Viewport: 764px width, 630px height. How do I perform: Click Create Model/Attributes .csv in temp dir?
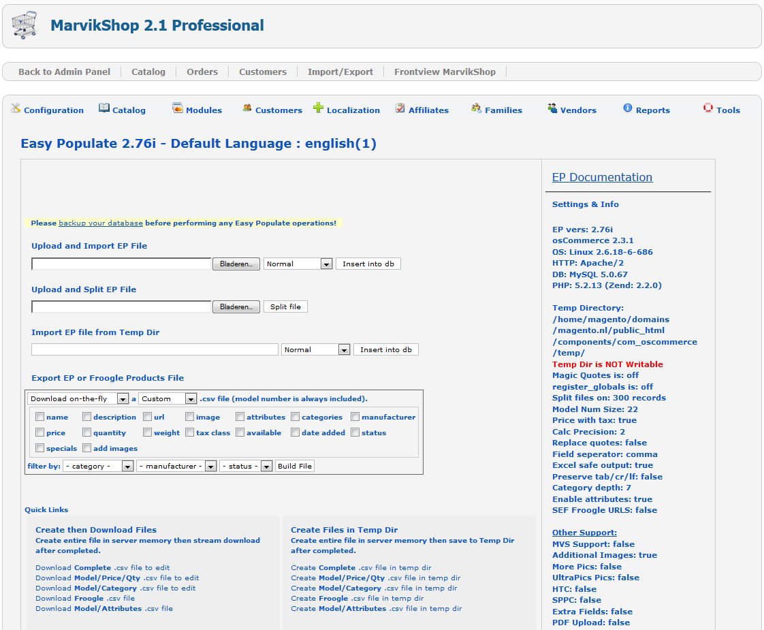[376, 608]
